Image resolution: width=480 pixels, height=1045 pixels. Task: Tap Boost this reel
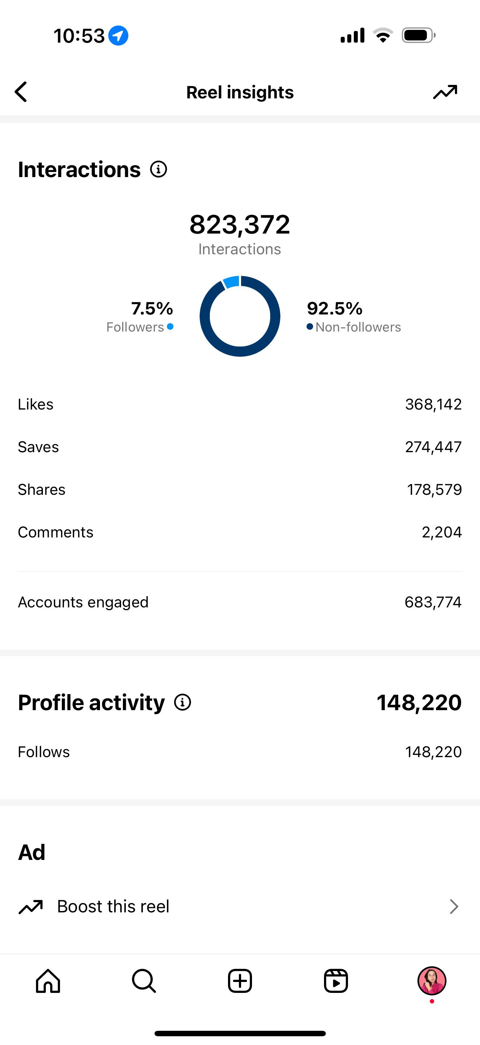pos(113,906)
